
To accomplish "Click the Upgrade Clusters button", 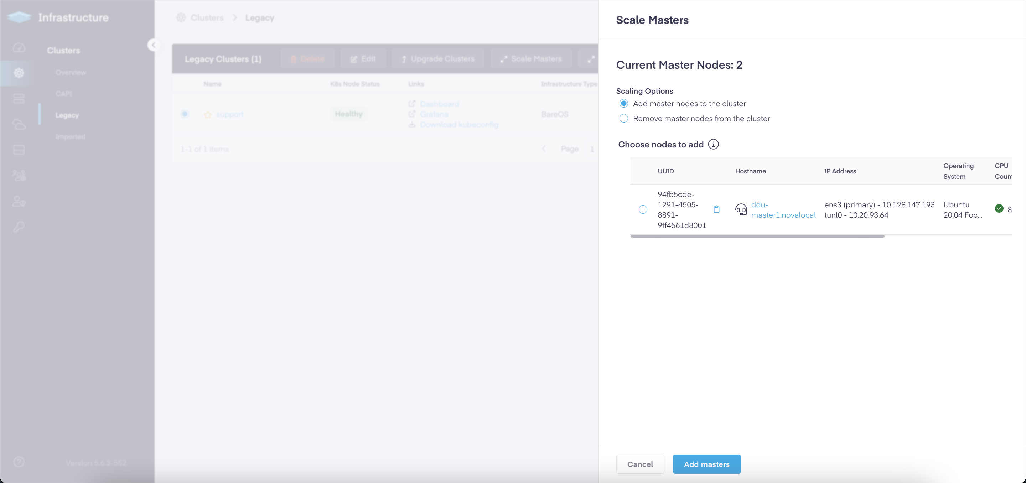I will pos(438,59).
